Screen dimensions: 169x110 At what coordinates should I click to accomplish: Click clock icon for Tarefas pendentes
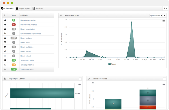pyautogui.click(x=5, y=65)
